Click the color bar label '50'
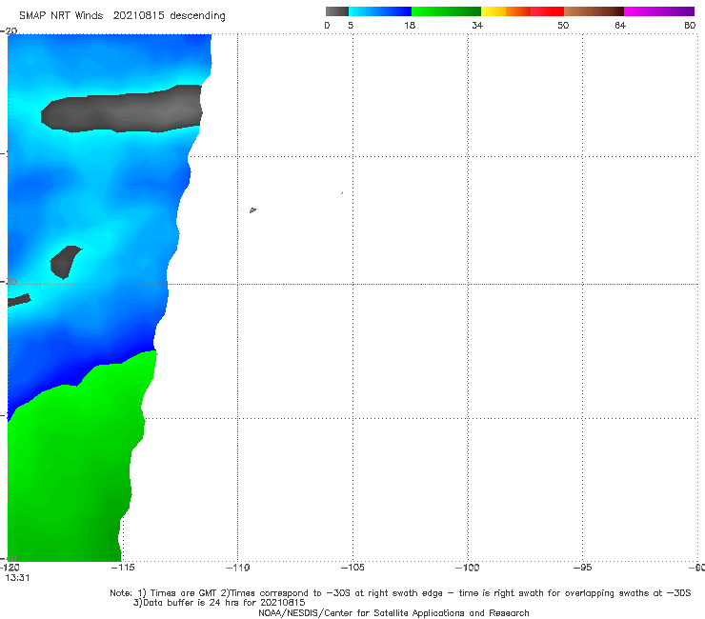Image resolution: width=705 pixels, height=619 pixels. click(563, 25)
